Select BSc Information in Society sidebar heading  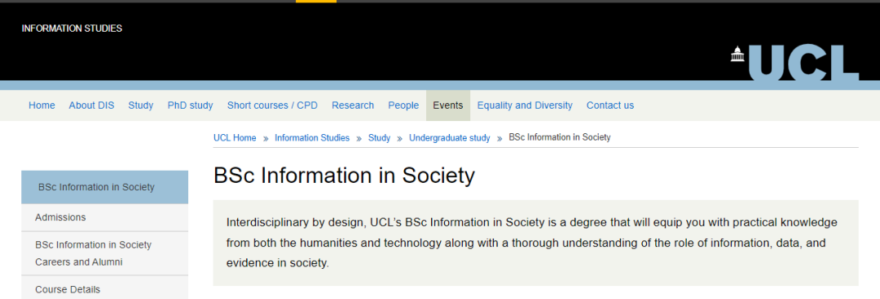pos(105,187)
